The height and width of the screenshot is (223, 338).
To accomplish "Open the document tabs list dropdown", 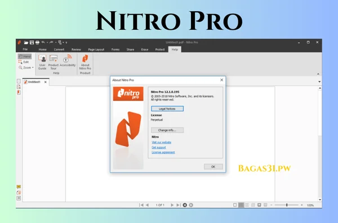I will [319, 81].
